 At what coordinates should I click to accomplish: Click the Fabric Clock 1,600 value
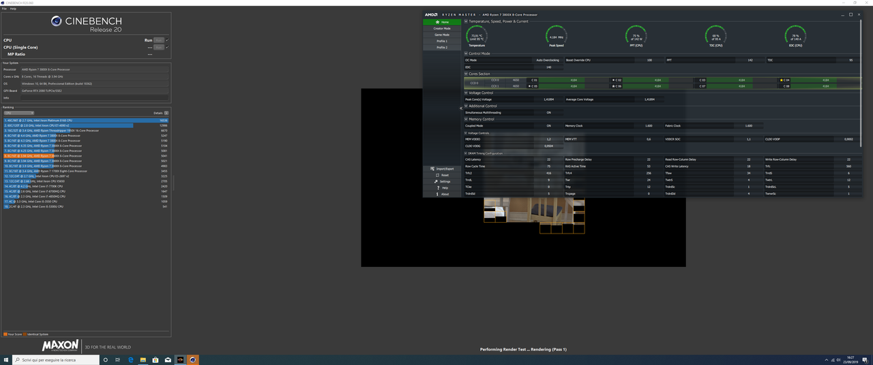[x=748, y=125]
